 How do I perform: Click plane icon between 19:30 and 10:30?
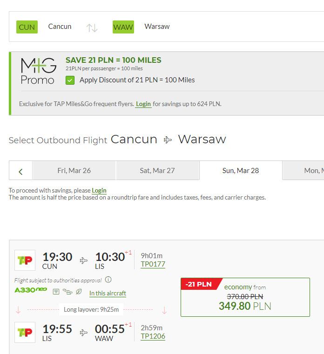tap(84, 260)
